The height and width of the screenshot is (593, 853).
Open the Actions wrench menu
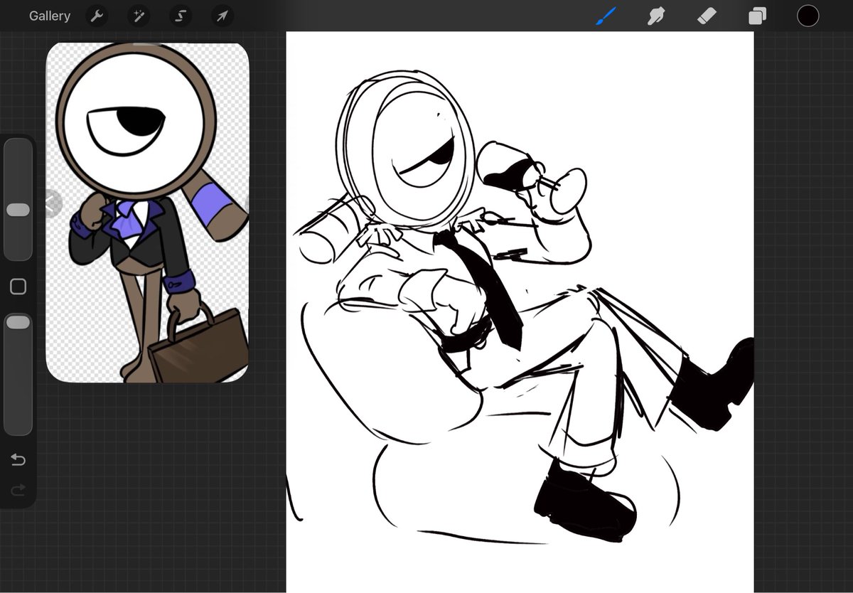(97, 16)
